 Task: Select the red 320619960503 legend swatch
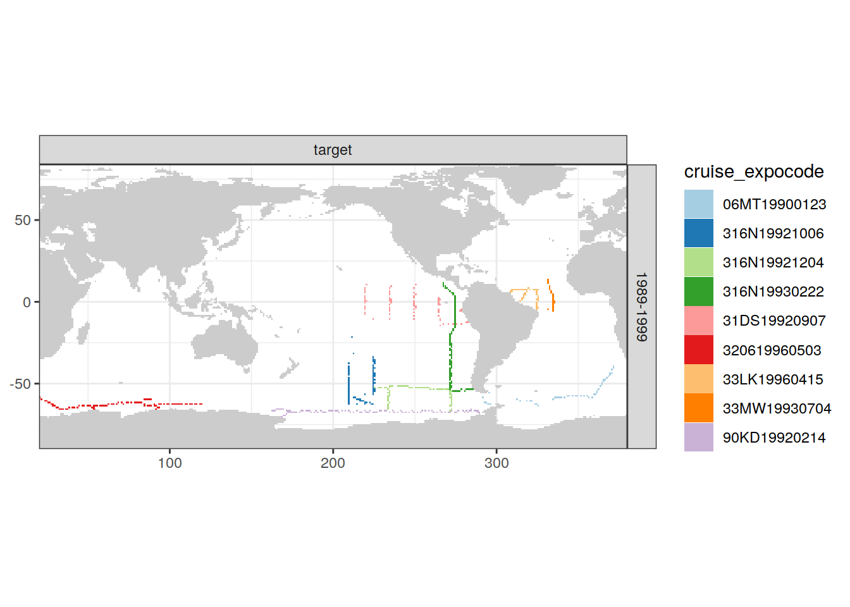click(x=698, y=350)
